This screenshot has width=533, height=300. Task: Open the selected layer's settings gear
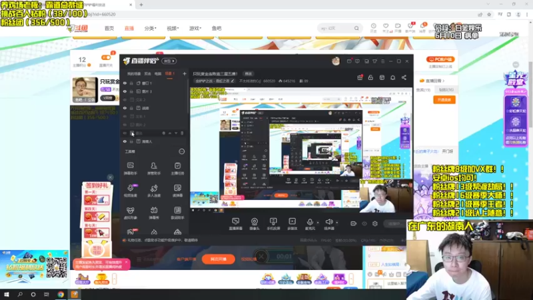163,133
